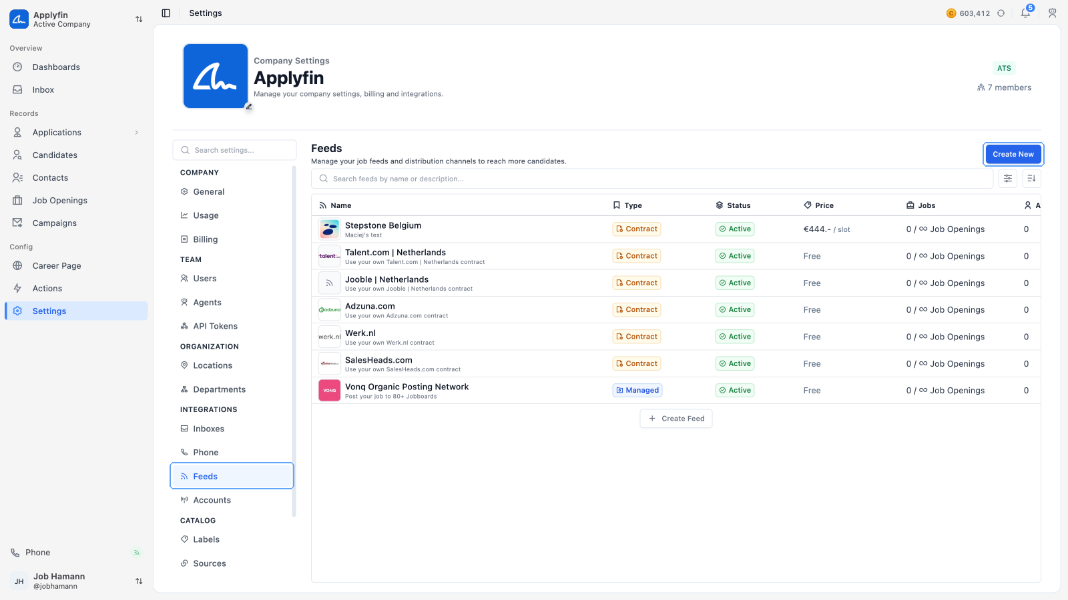1068x600 pixels.
Task: Sort feeds by Status column header
Action: tap(733, 205)
